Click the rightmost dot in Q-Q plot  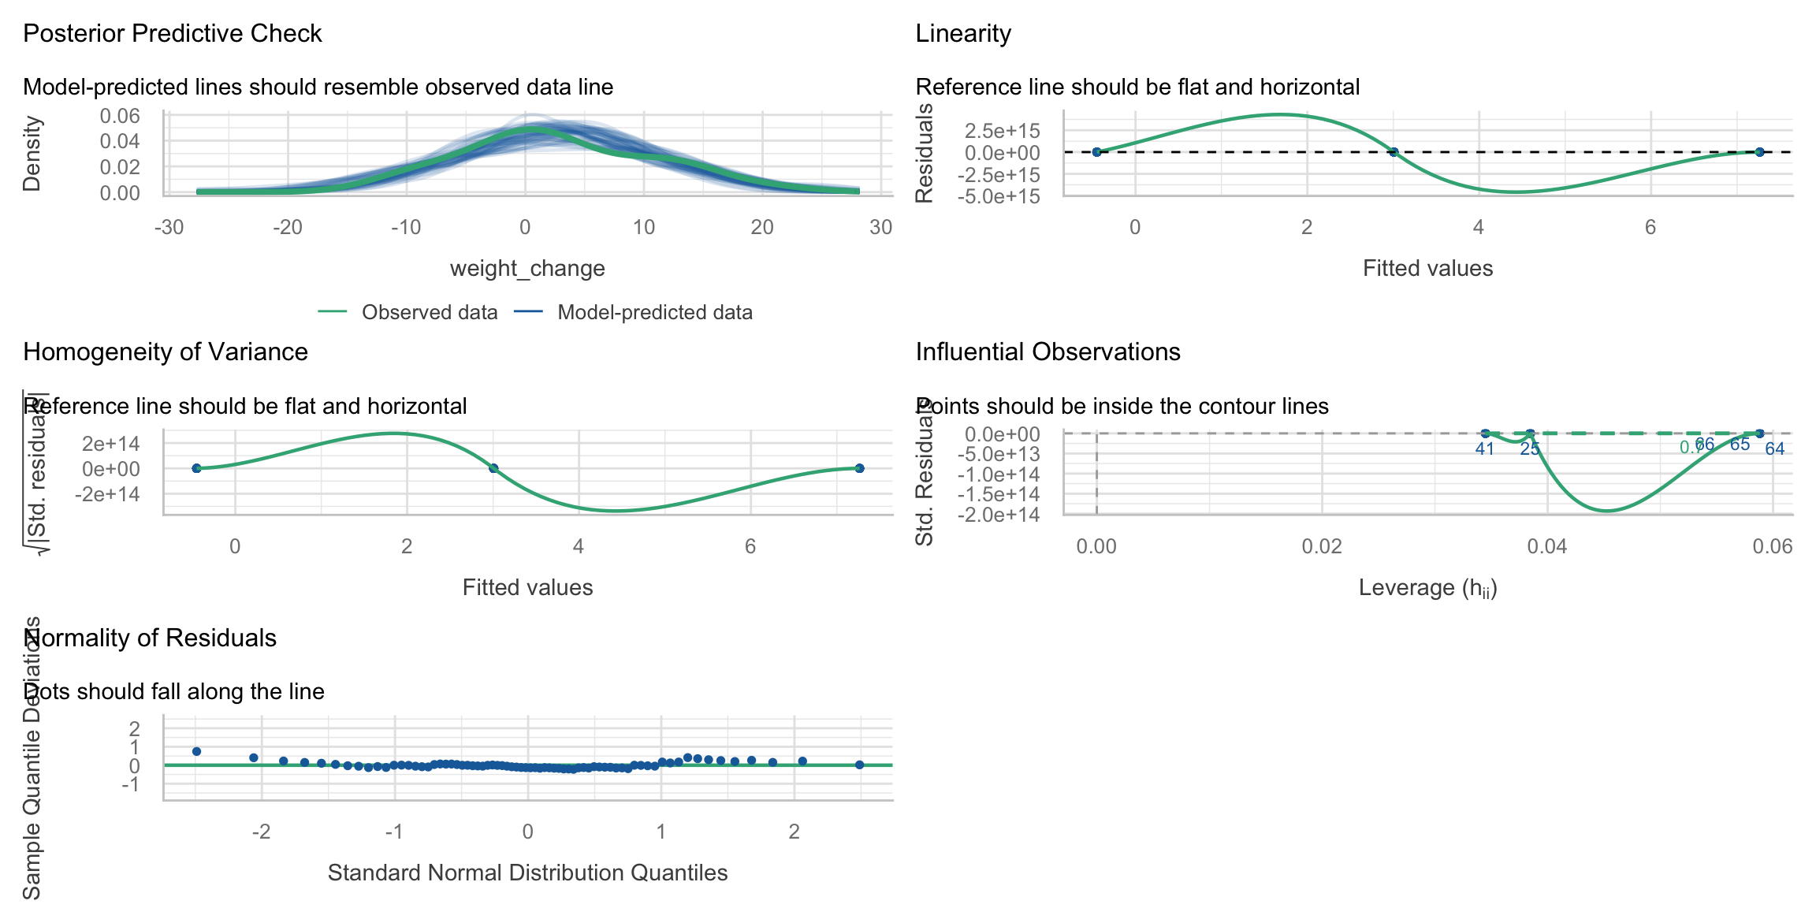click(860, 765)
